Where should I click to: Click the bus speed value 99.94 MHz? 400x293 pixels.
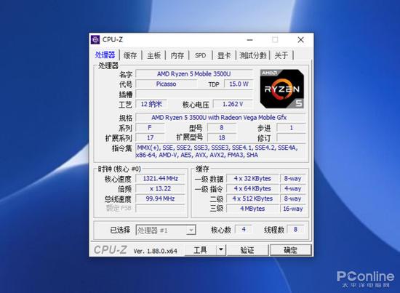(160, 198)
